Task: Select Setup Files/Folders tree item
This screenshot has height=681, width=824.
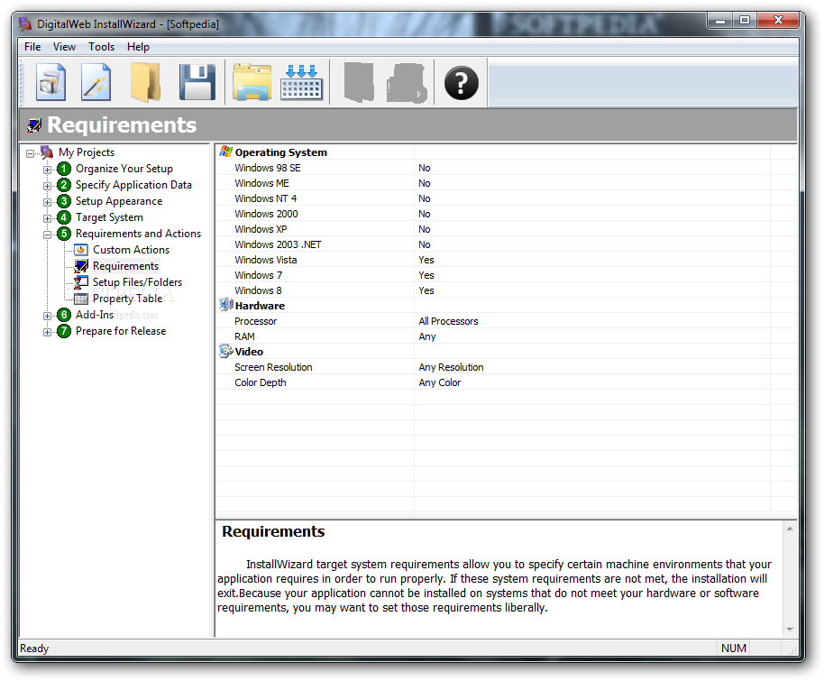Action: (138, 282)
